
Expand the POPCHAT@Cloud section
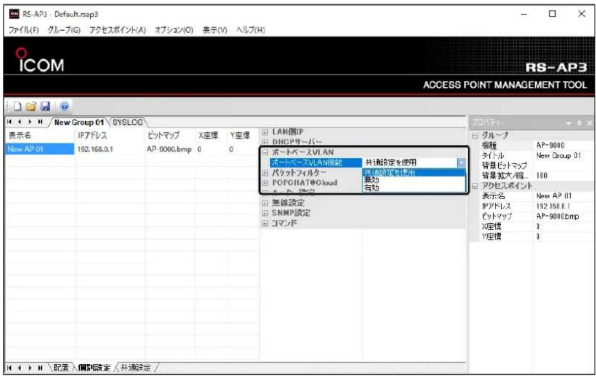click(265, 182)
